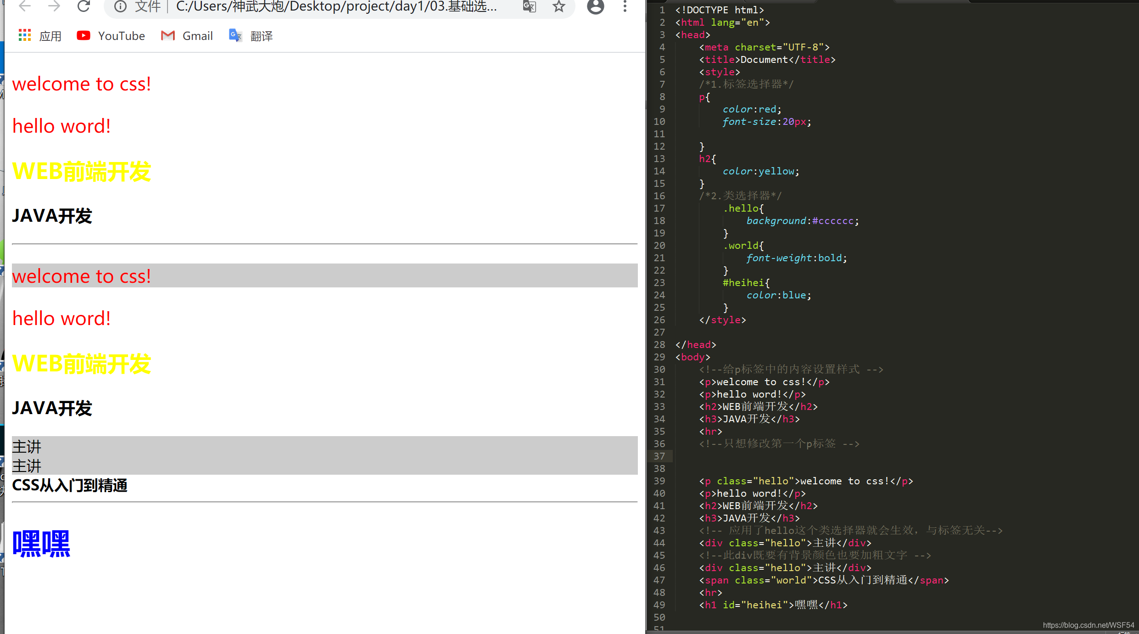The width and height of the screenshot is (1139, 634).
Task: Click the '<title>Document</title>' line
Action: click(767, 60)
